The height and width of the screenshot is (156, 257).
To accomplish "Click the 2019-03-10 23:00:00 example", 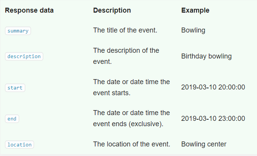I will 213,119.
